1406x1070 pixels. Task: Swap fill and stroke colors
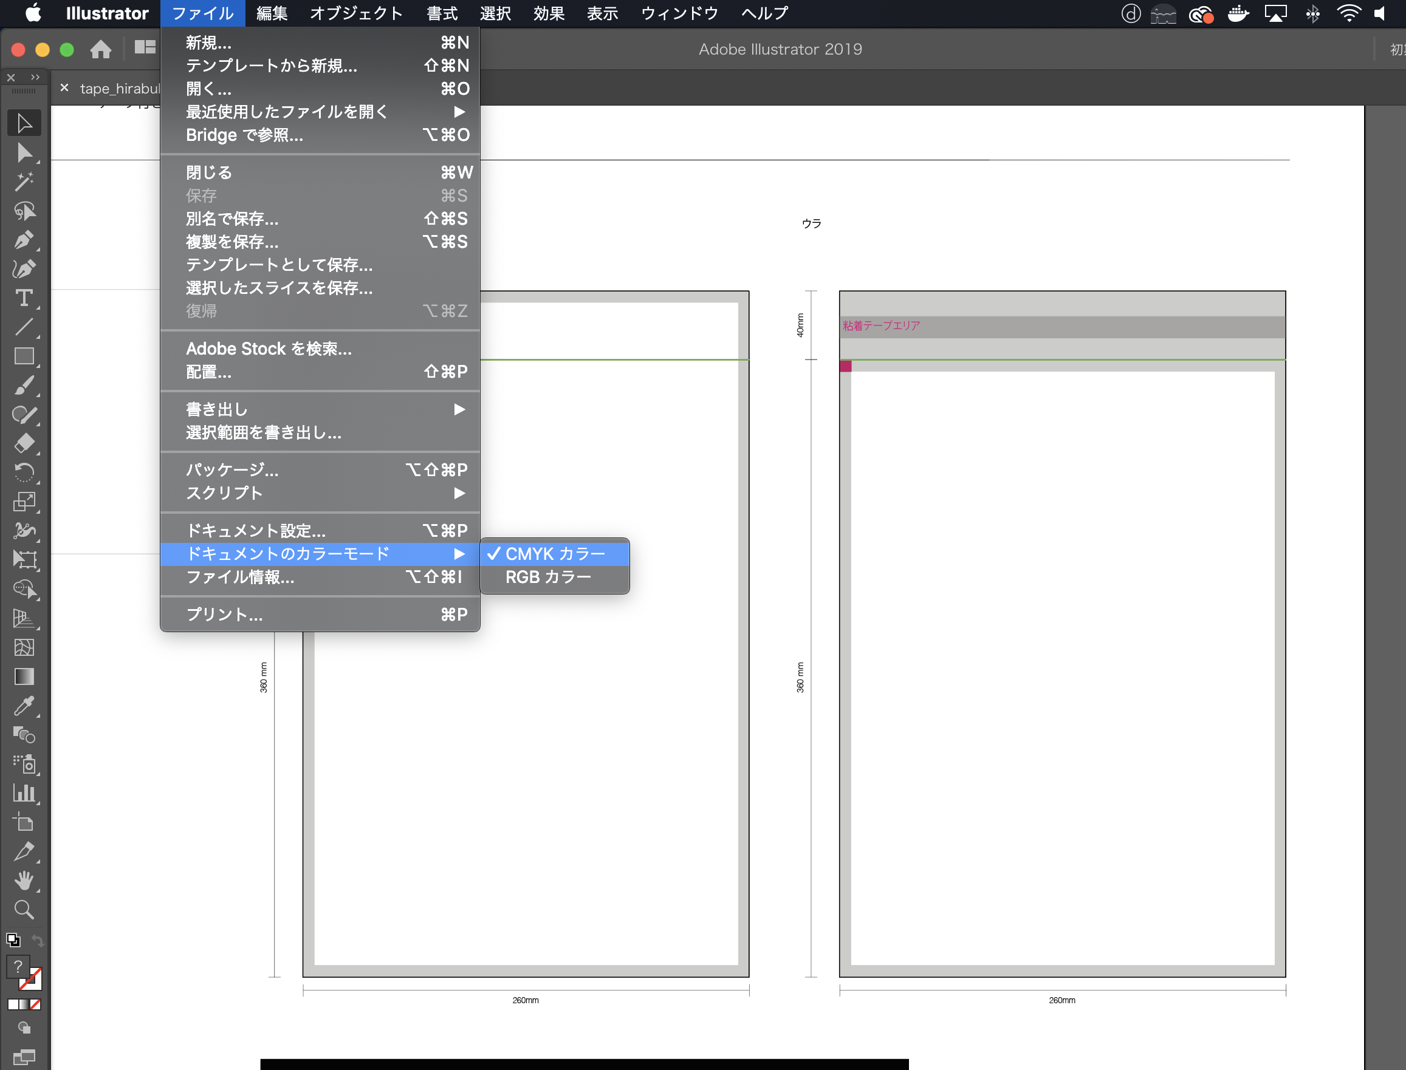(37, 941)
